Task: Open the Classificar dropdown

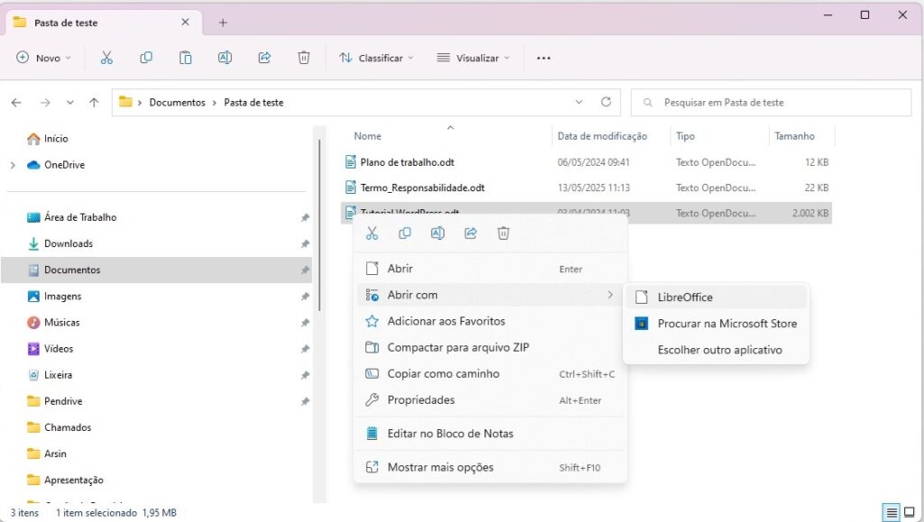Action: [376, 58]
